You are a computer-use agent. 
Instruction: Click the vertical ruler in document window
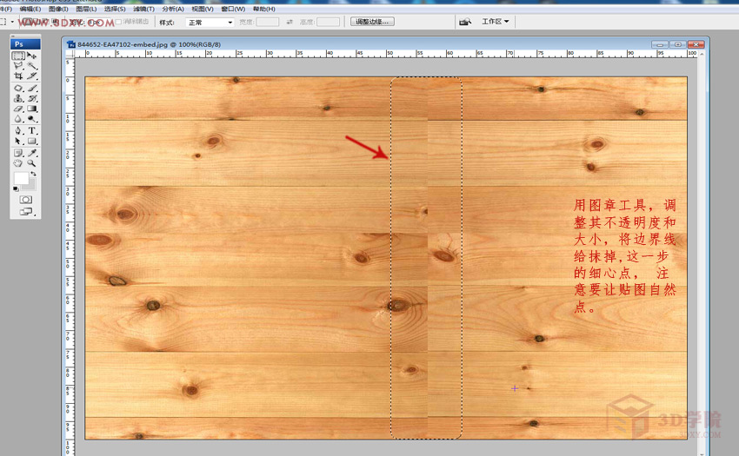tap(70, 257)
